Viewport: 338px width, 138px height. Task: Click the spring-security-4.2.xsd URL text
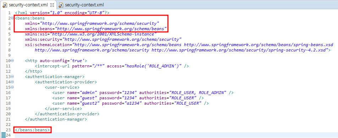pos(240,50)
